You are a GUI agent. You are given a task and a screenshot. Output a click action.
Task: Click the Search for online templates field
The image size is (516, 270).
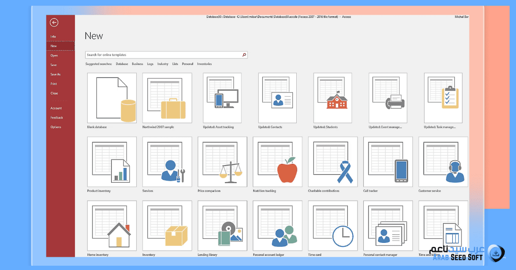163,55
